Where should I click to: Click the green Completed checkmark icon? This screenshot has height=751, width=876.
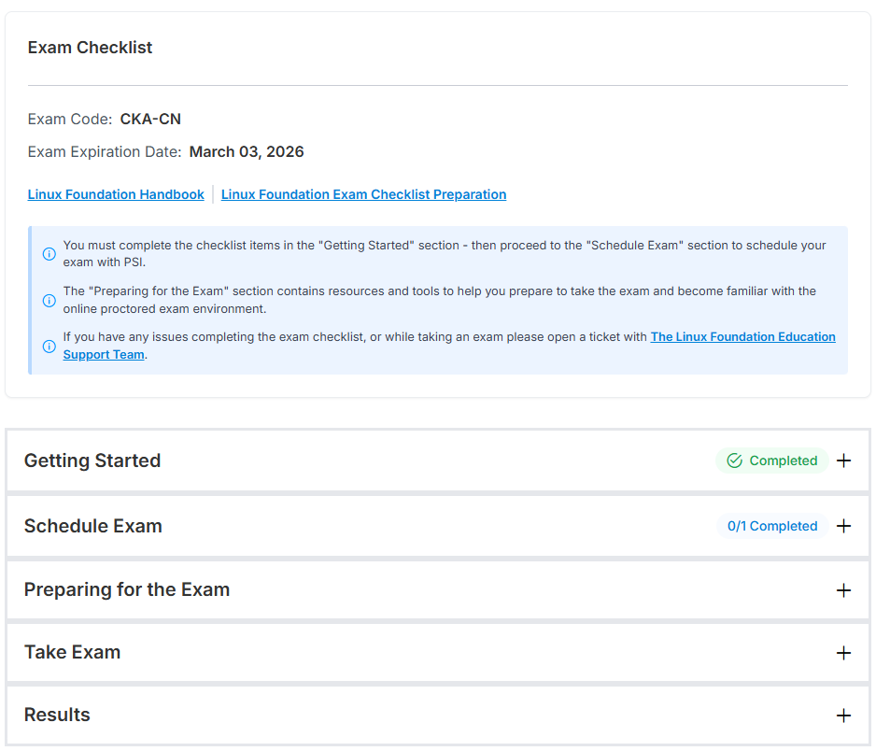(734, 461)
